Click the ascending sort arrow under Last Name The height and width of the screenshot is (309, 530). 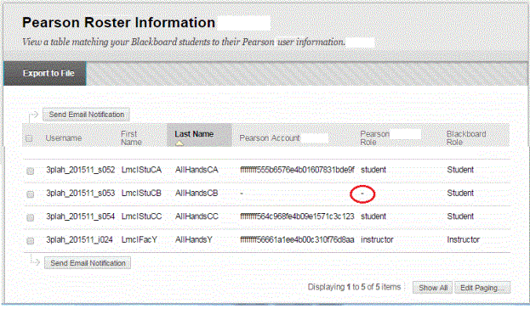click(x=180, y=143)
